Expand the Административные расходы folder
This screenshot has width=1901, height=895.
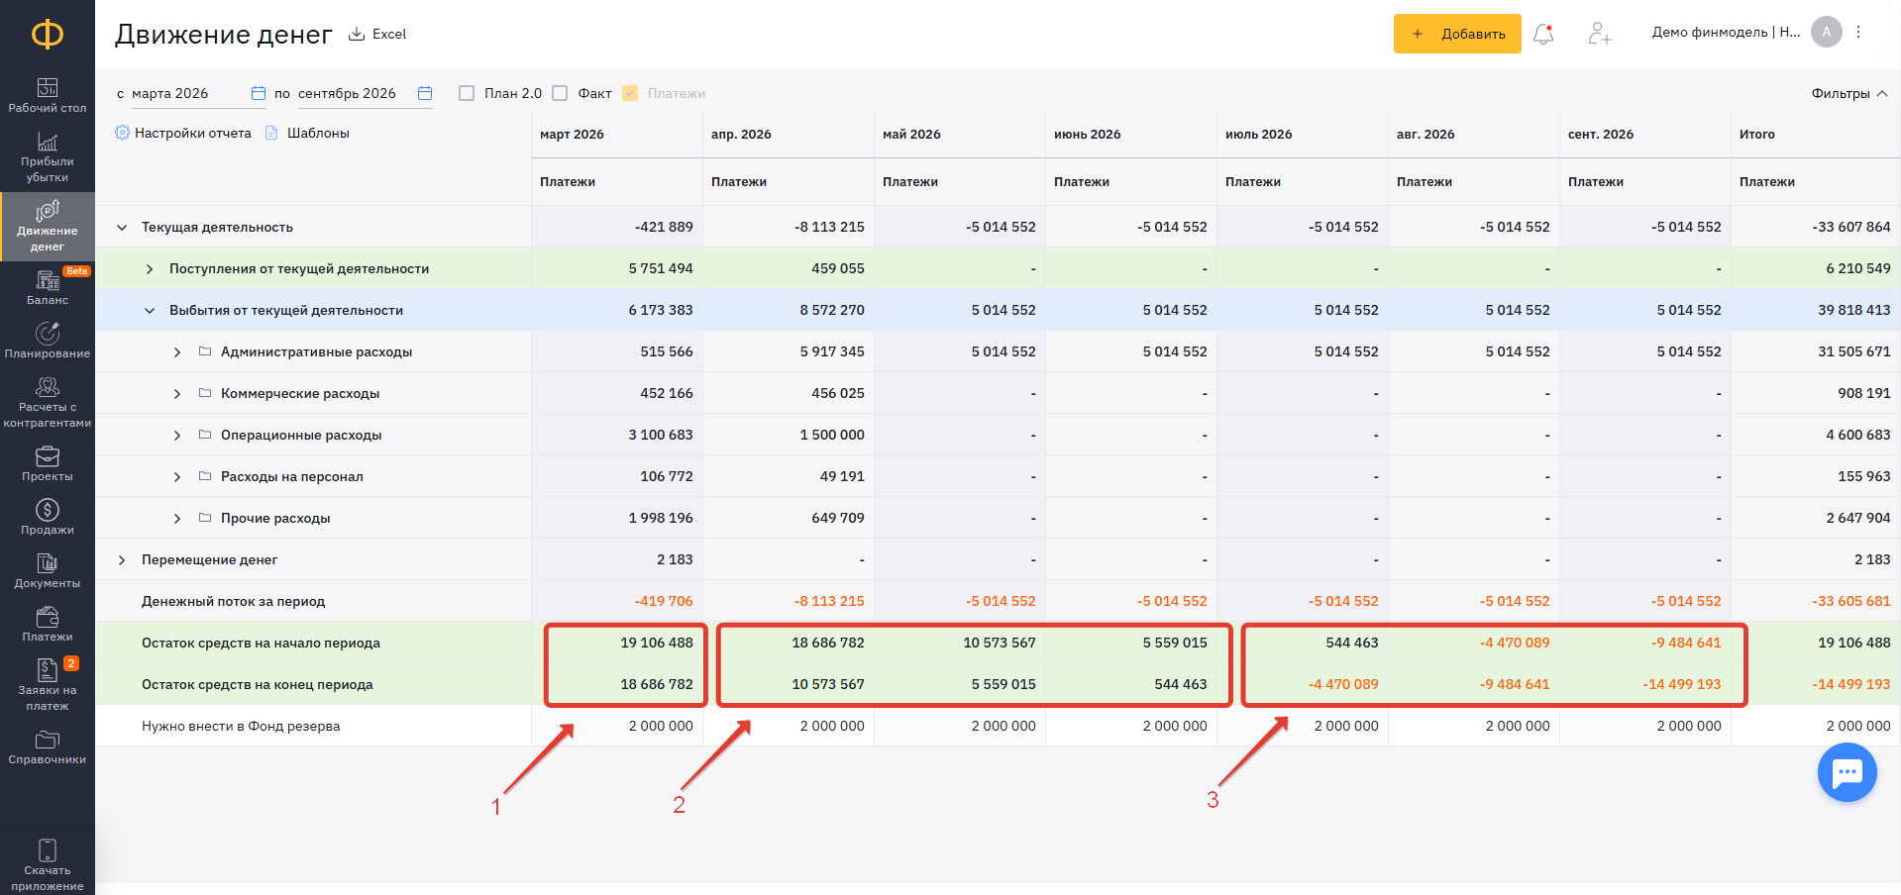[177, 351]
